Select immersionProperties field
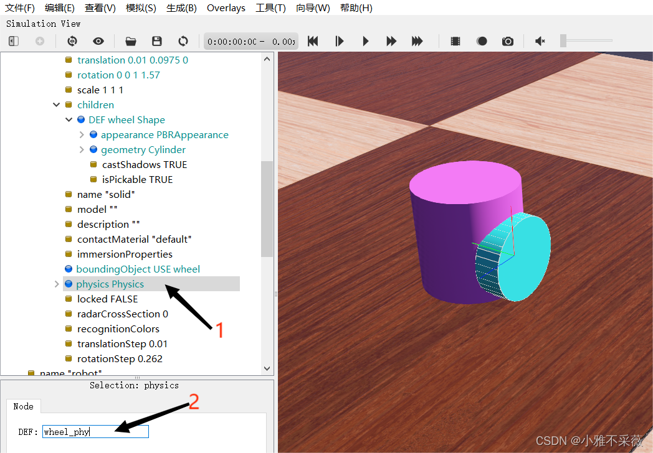The width and height of the screenshot is (653, 453). [x=125, y=254]
